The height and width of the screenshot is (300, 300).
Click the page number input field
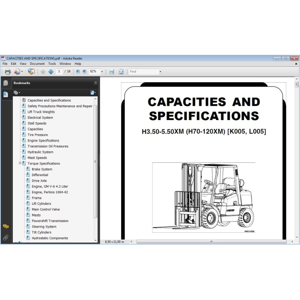pyautogui.click(x=59, y=72)
